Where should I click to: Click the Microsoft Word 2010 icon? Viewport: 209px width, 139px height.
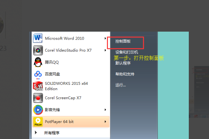(38, 38)
